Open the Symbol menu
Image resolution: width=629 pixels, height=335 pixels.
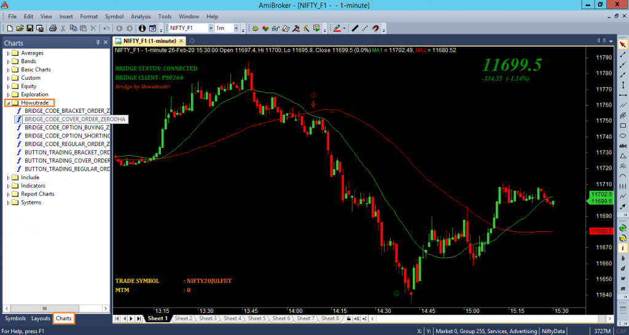click(114, 17)
